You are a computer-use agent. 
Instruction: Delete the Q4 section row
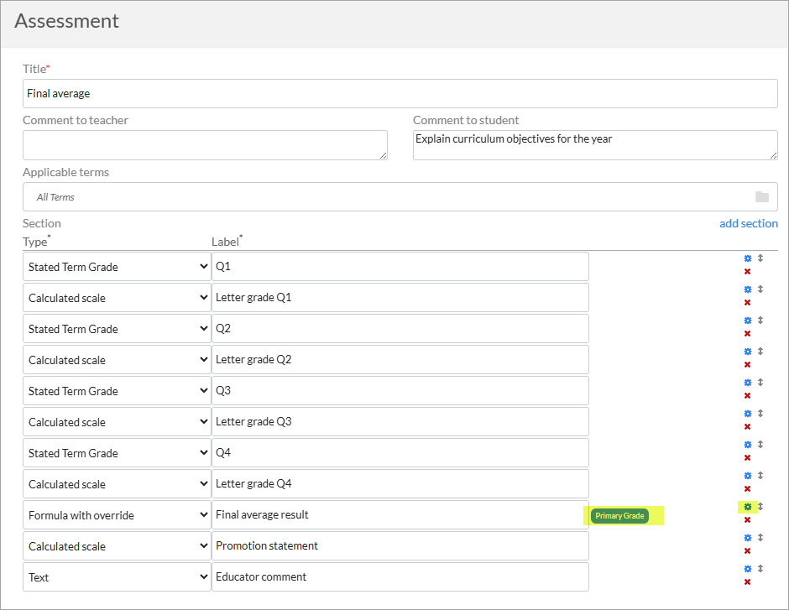(747, 458)
